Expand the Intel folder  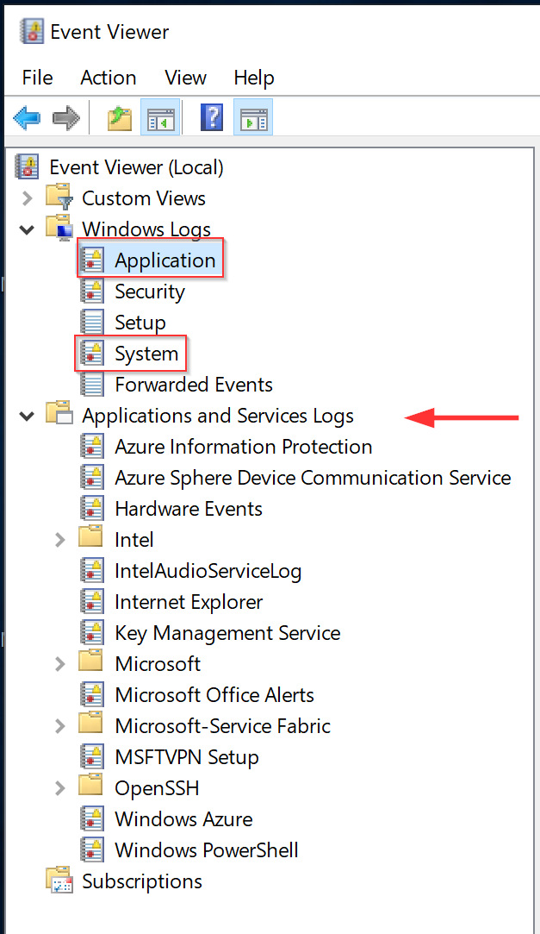pyautogui.click(x=59, y=539)
